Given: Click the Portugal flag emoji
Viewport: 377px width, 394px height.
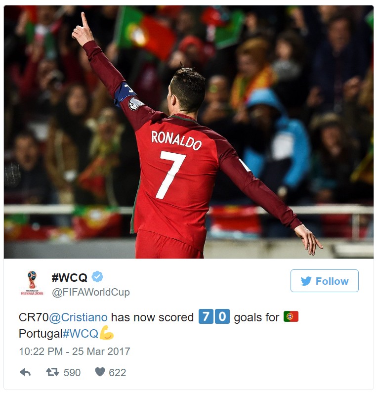Looking at the screenshot, I should [x=291, y=316].
